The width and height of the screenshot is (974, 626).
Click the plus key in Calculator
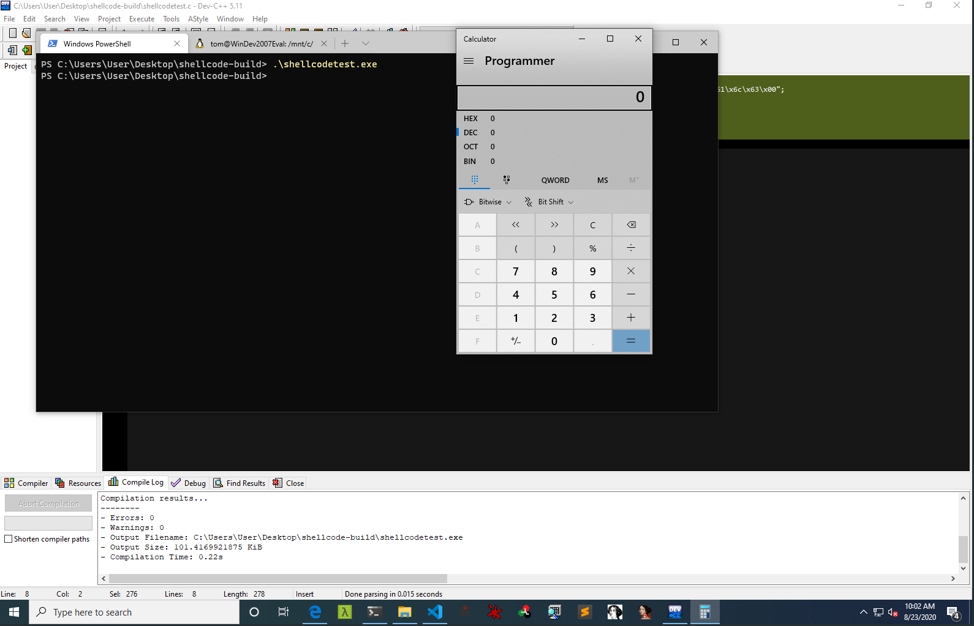click(x=631, y=318)
